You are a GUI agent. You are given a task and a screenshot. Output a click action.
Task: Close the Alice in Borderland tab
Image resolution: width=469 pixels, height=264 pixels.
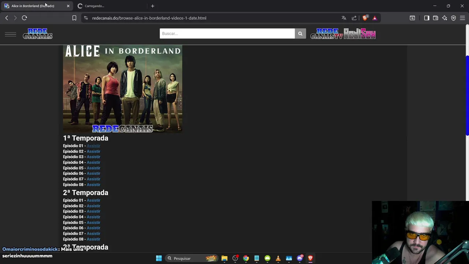coord(68,6)
